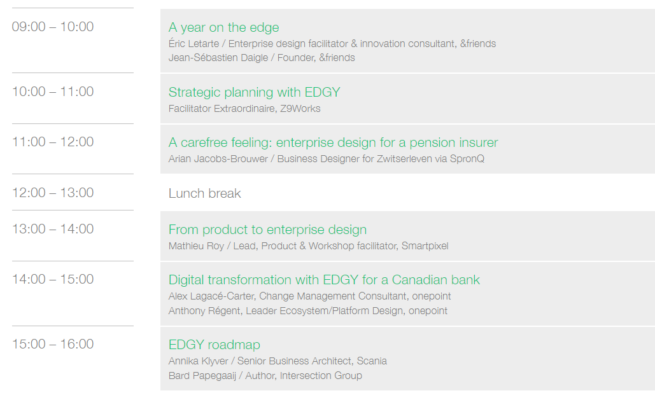Click the 14:00 – 15:00 time label
This screenshot has height=400, width=655.
53,279
